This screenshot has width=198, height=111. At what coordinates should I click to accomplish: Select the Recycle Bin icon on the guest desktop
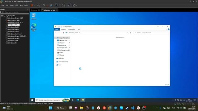[x=34, y=16]
